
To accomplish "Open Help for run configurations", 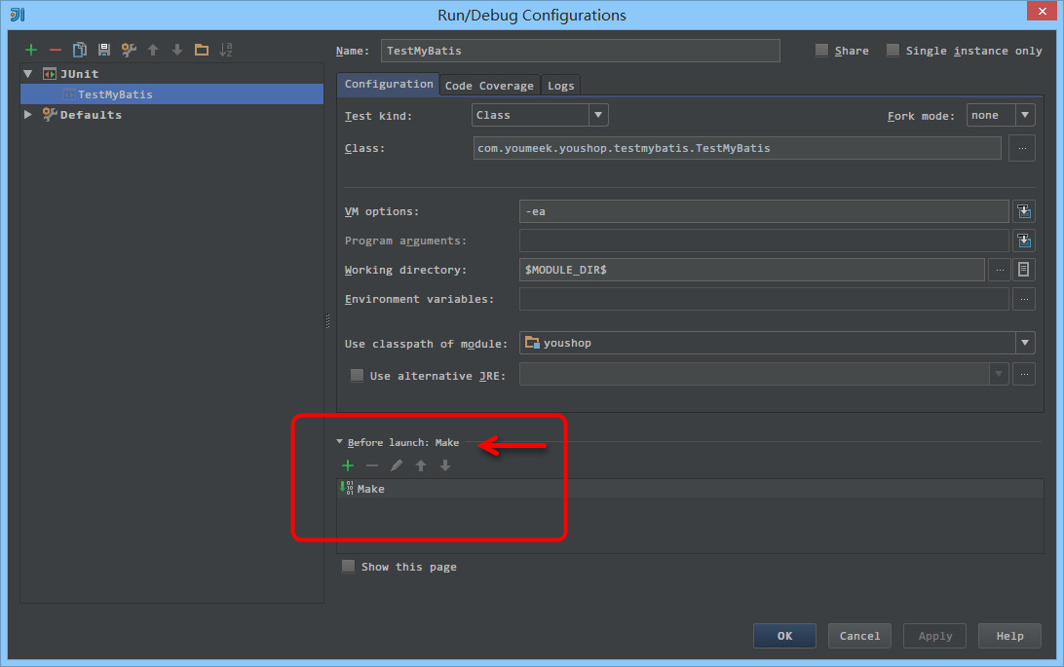I will (1009, 635).
